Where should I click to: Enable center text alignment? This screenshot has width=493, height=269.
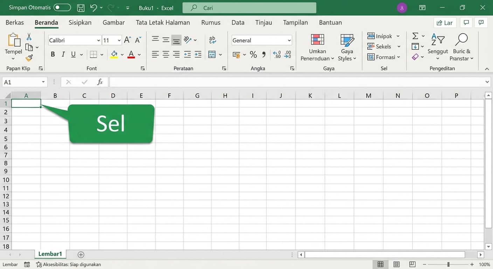tap(165, 54)
